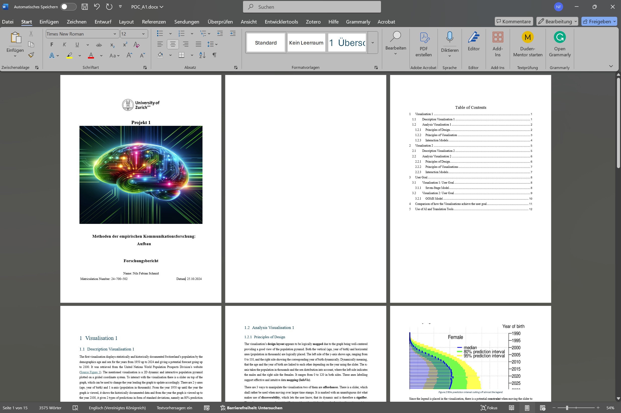Expand the Formatvorlagen styles gallery

click(373, 43)
